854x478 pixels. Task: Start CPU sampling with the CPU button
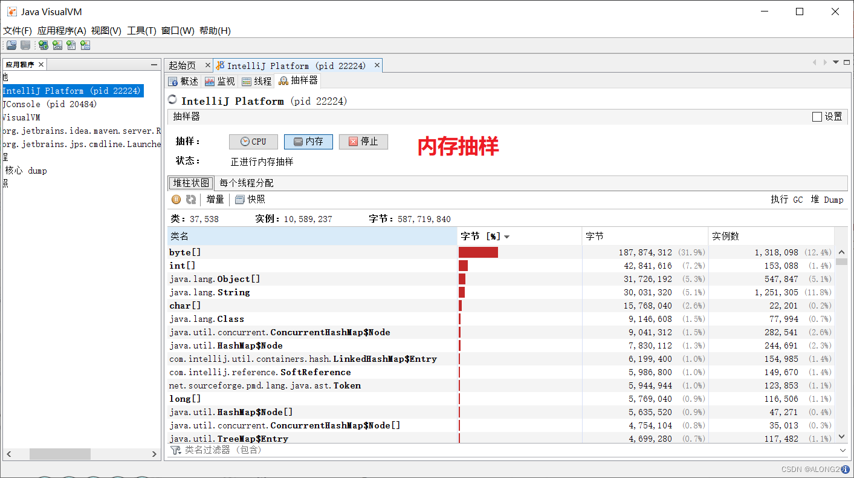pyautogui.click(x=253, y=142)
